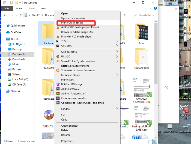Click the VLC cone icon beside Play with VLC
191x144 pixels.
(58, 36)
